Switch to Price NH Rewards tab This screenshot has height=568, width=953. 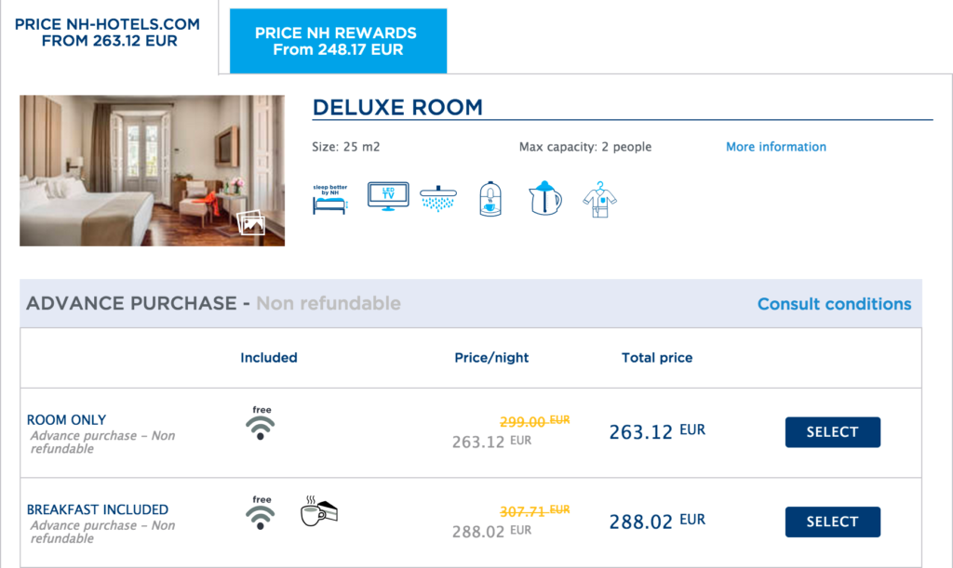point(338,41)
